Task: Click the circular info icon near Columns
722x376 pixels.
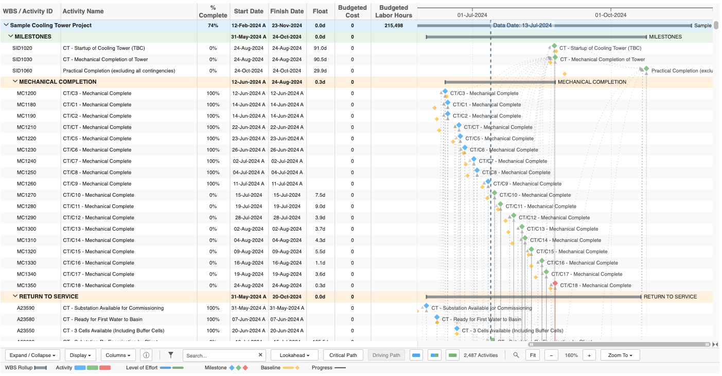Action: tap(147, 354)
